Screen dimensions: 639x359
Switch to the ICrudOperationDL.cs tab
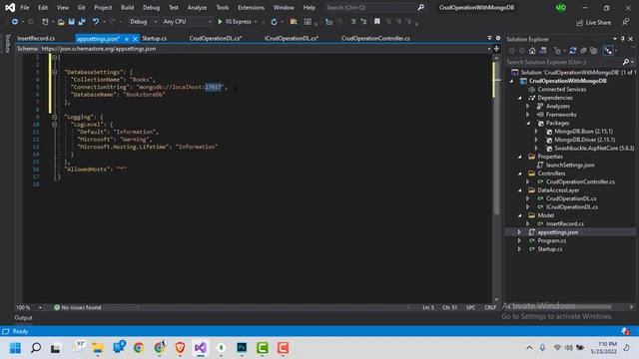click(x=292, y=38)
